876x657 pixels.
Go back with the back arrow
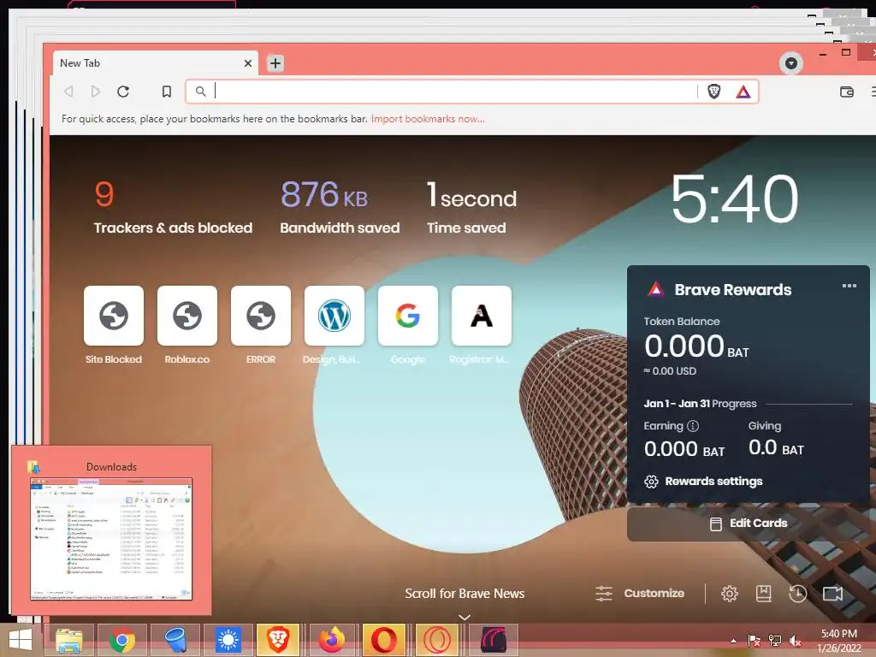(68, 91)
